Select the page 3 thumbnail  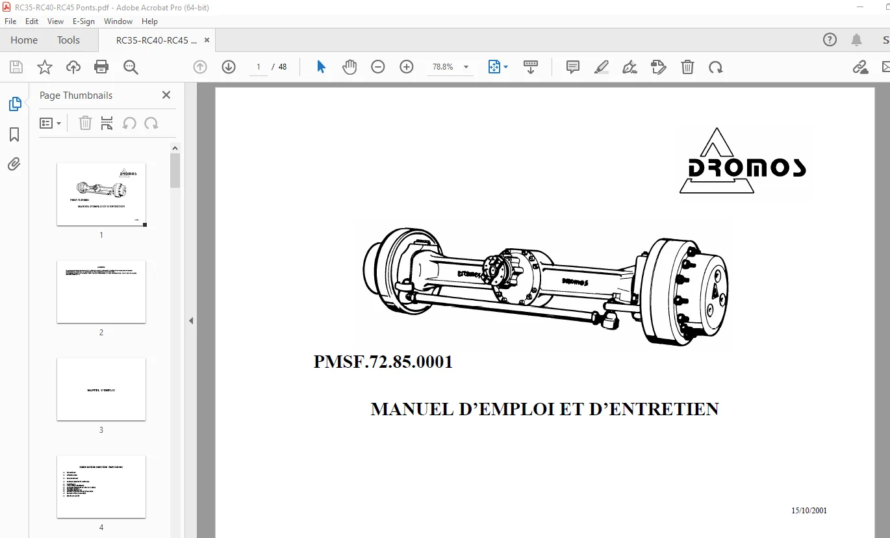tap(101, 389)
